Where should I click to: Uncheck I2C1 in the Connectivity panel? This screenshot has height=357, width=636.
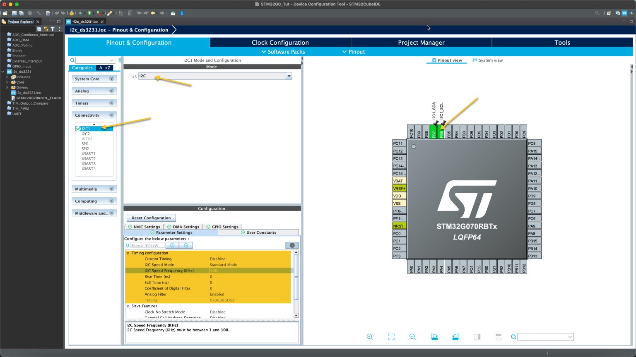coord(78,129)
